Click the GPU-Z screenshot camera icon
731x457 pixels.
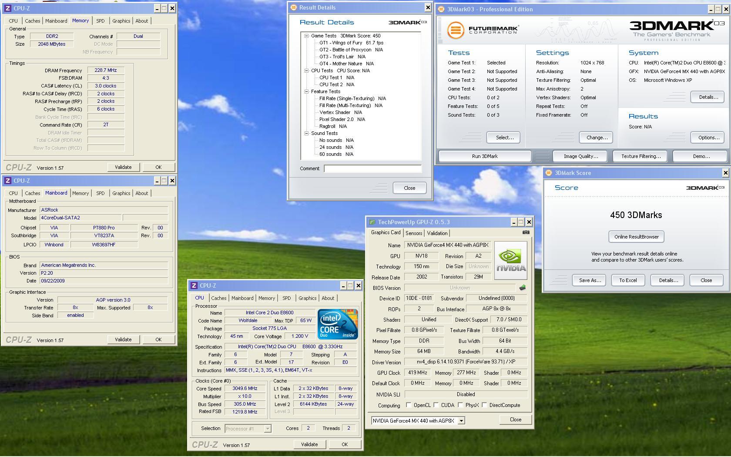click(x=526, y=232)
